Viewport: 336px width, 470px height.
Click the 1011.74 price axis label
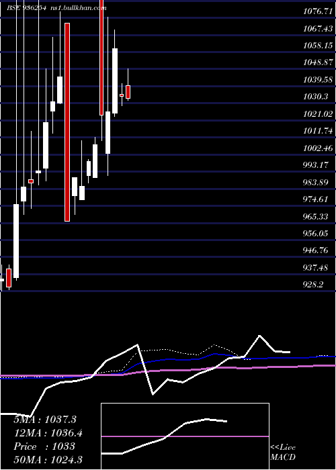click(318, 131)
